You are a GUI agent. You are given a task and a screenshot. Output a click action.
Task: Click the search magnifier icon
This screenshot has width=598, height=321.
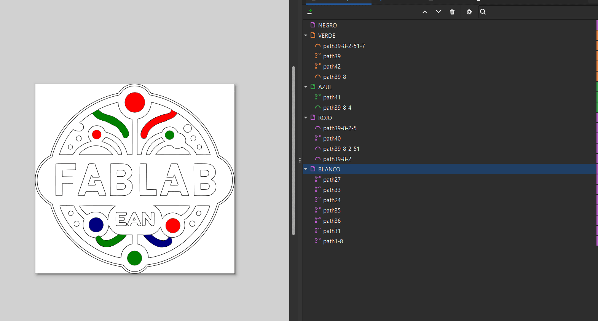click(x=483, y=12)
